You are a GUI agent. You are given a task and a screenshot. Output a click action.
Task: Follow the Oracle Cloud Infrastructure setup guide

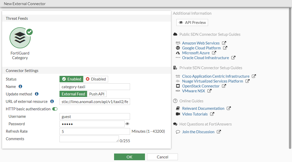click(206, 58)
